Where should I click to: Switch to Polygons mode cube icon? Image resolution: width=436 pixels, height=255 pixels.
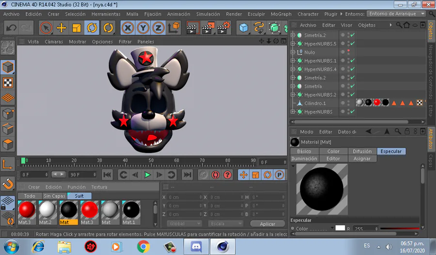pyautogui.click(x=8, y=145)
